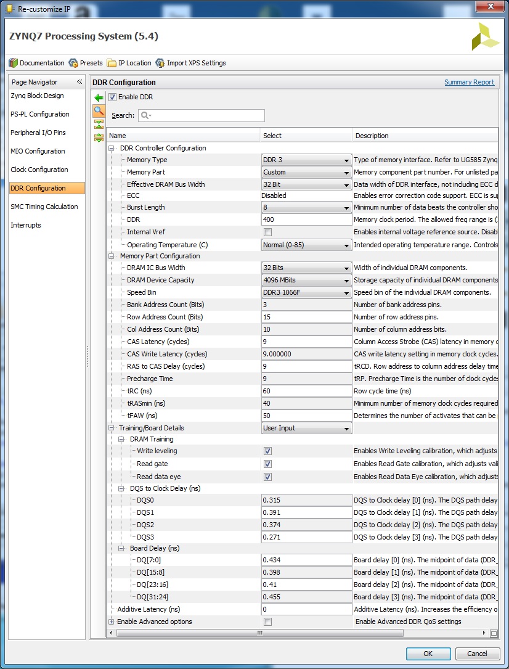Screen dimensions: 509x669
Task: Click Import XPS Settings
Action: click(x=190, y=63)
